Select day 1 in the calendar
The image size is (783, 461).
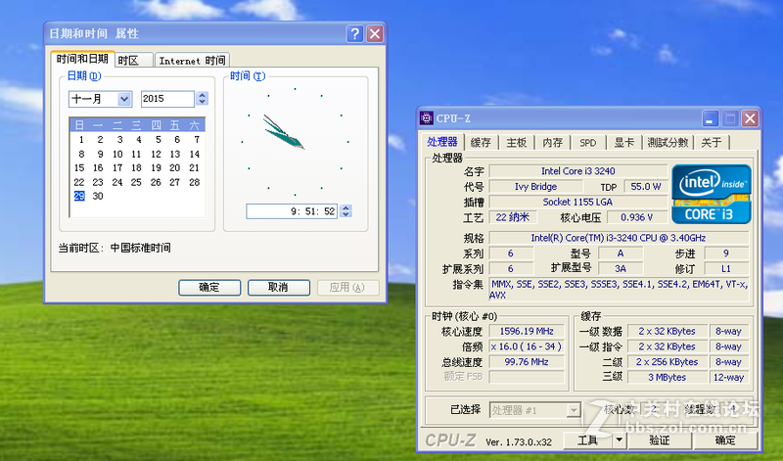pos(81,139)
